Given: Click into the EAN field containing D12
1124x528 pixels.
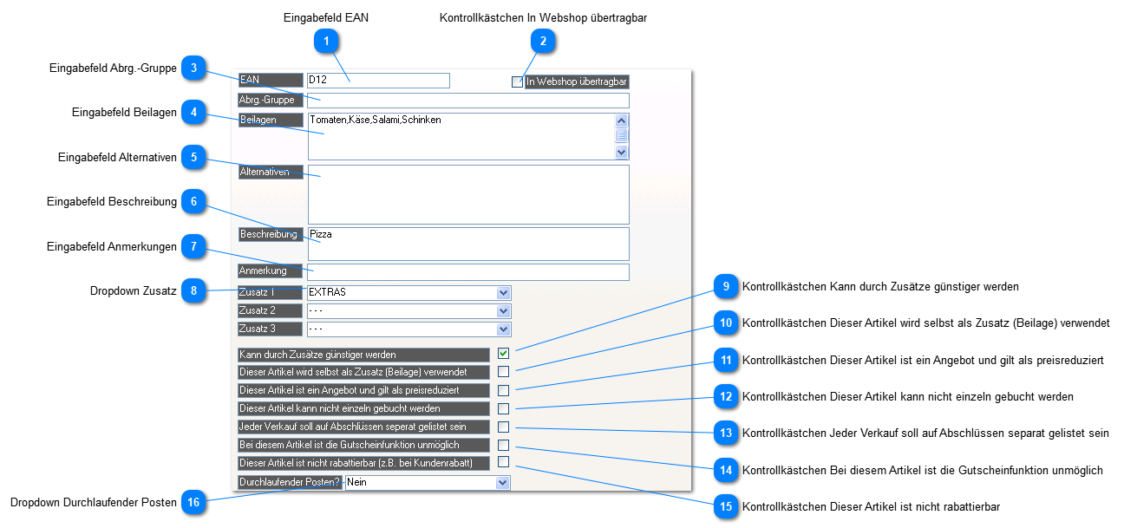Looking at the screenshot, I should pos(378,81).
